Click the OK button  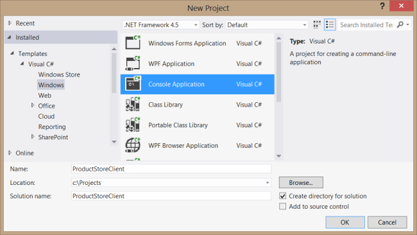coord(345,222)
